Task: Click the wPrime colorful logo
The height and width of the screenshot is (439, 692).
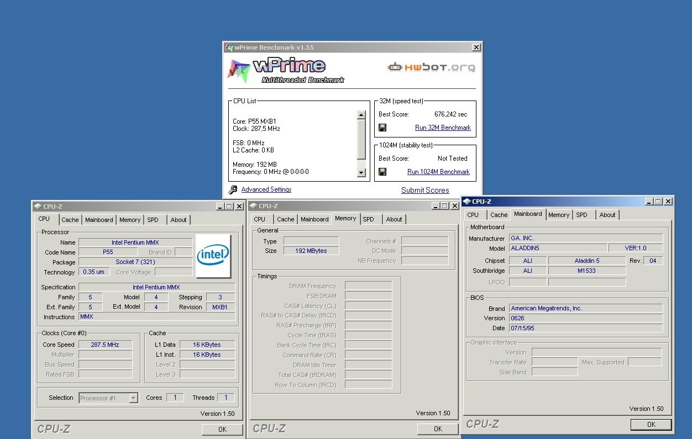Action: [x=240, y=70]
